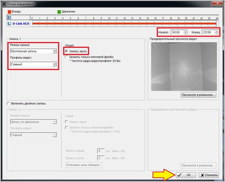
Task: Click the checkmark icon on the OK button
Action: tap(179, 175)
